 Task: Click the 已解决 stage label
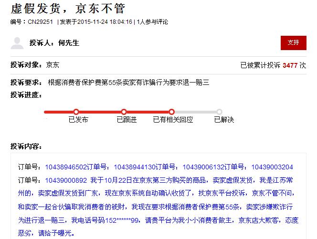point(224,120)
